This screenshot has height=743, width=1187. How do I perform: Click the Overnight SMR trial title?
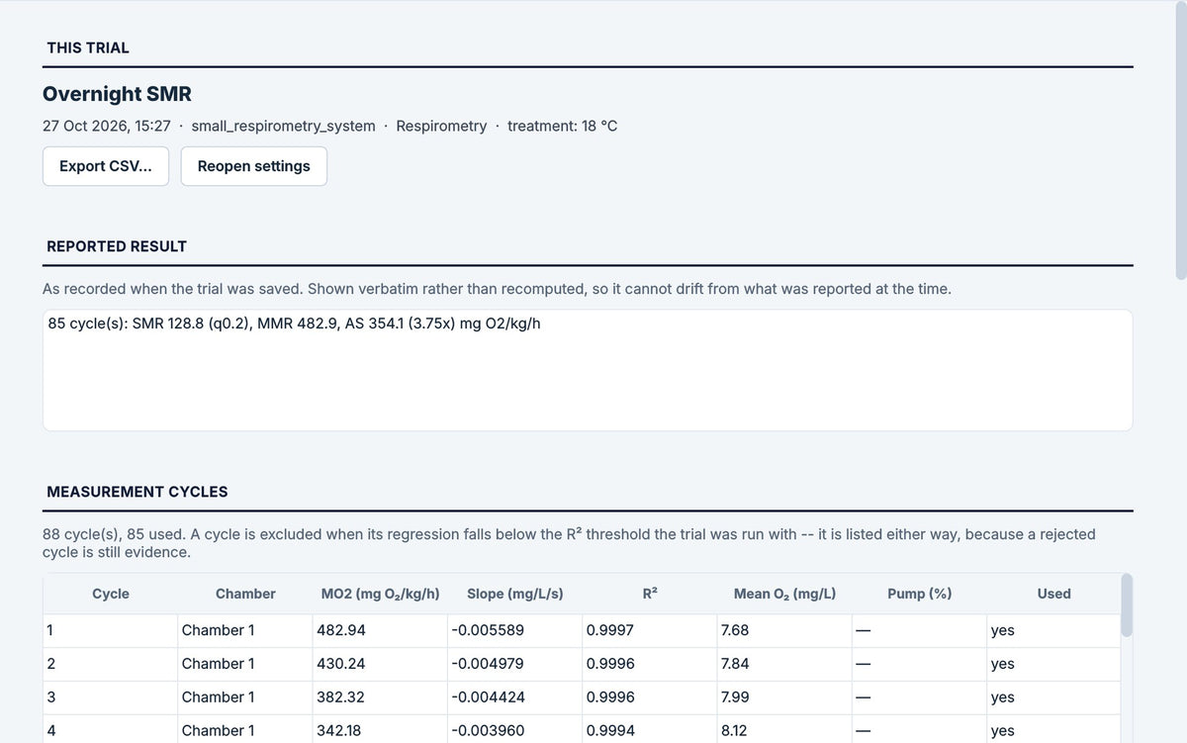[117, 94]
